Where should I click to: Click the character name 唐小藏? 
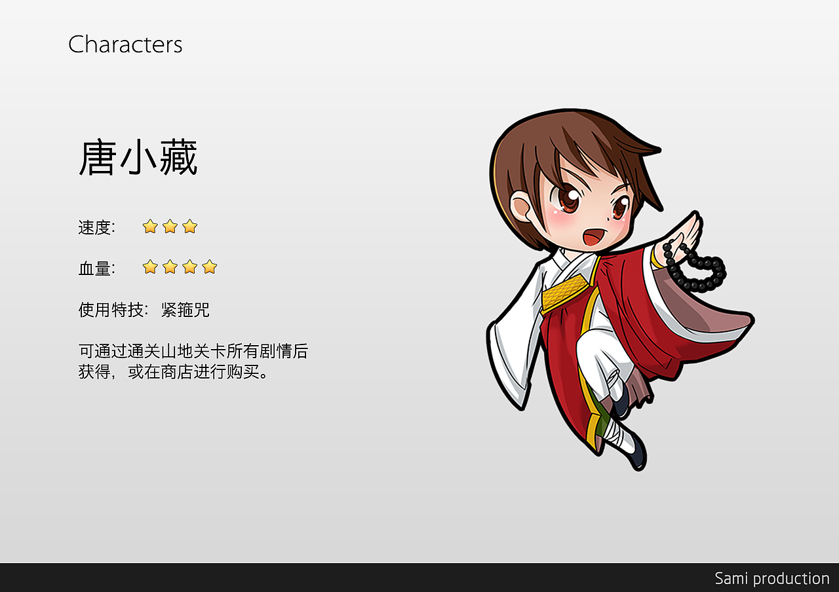pyautogui.click(x=138, y=158)
